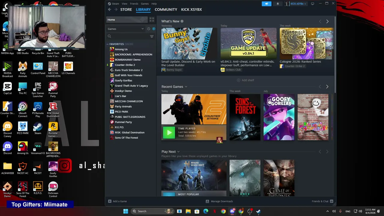The height and width of the screenshot is (216, 384).
Task: Open the KICK XSYBX profile tab
Action: point(191,10)
